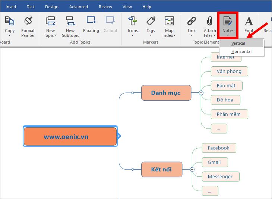272x199 pixels.
Task: Open the Tags marker menu
Action: tap(151, 26)
